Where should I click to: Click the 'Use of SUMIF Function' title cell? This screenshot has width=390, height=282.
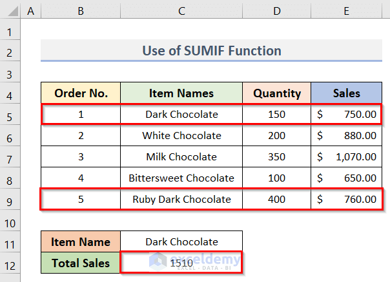tap(212, 51)
